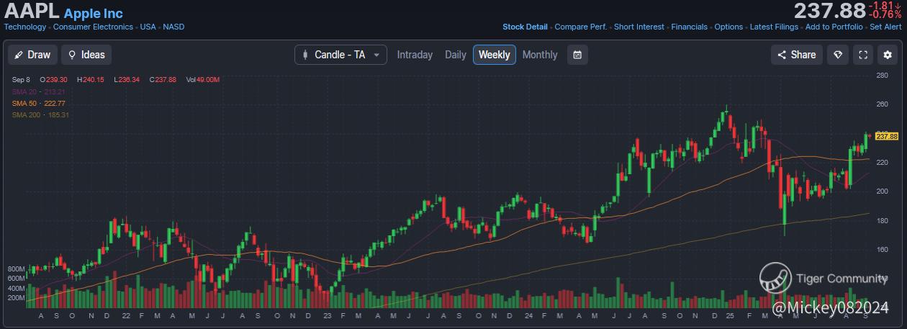Image resolution: width=907 pixels, height=329 pixels.
Task: Open the date range calendar icon
Action: click(577, 55)
